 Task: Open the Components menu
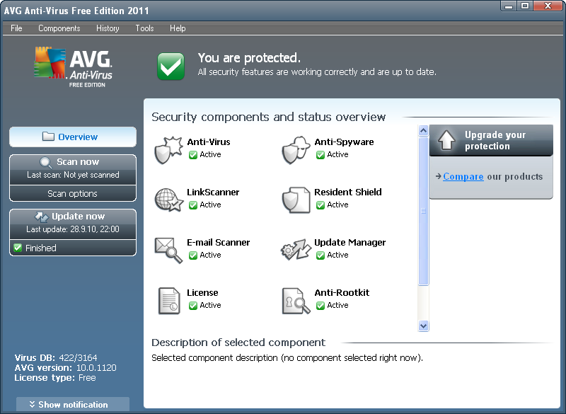(x=59, y=28)
